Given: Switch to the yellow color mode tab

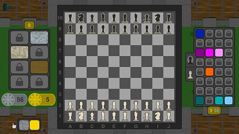Looking at the screenshot, I should pos(35,125).
